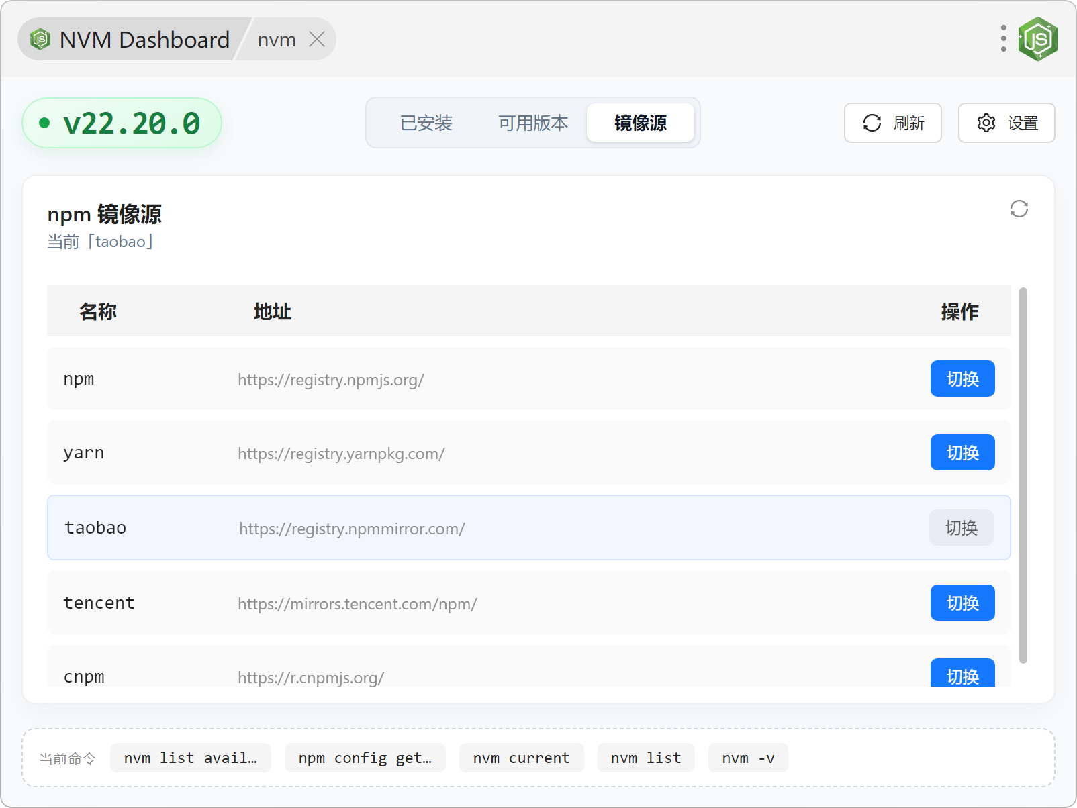1077x808 pixels.
Task: Switch registry to npm mirror
Action: pos(962,378)
